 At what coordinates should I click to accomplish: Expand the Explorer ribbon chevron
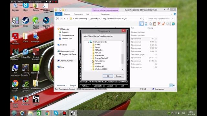click(x=171, y=14)
